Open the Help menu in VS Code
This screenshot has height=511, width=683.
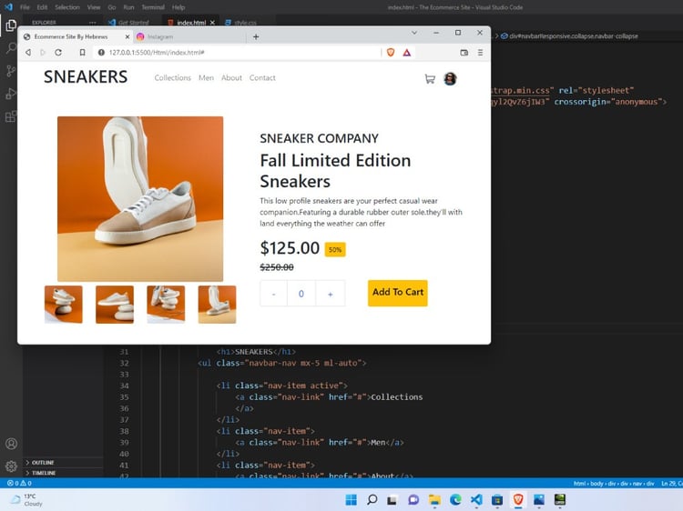pos(178,7)
